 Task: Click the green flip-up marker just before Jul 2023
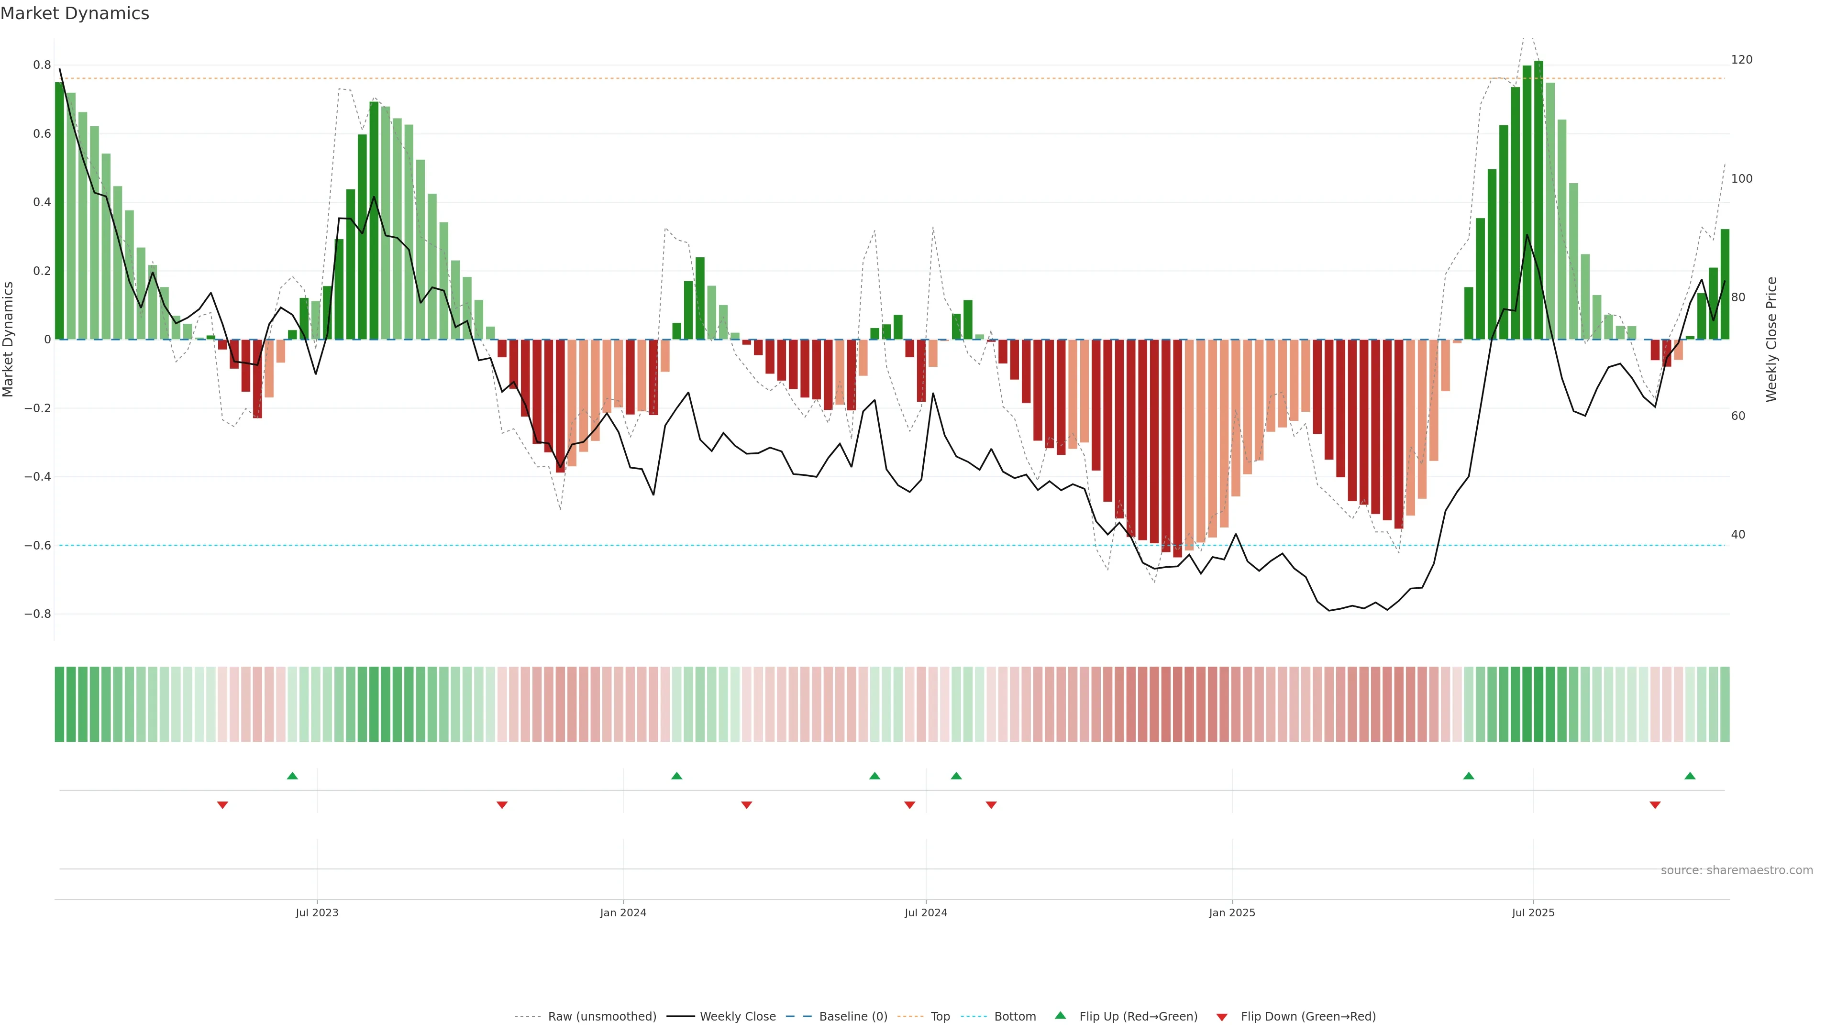click(292, 776)
